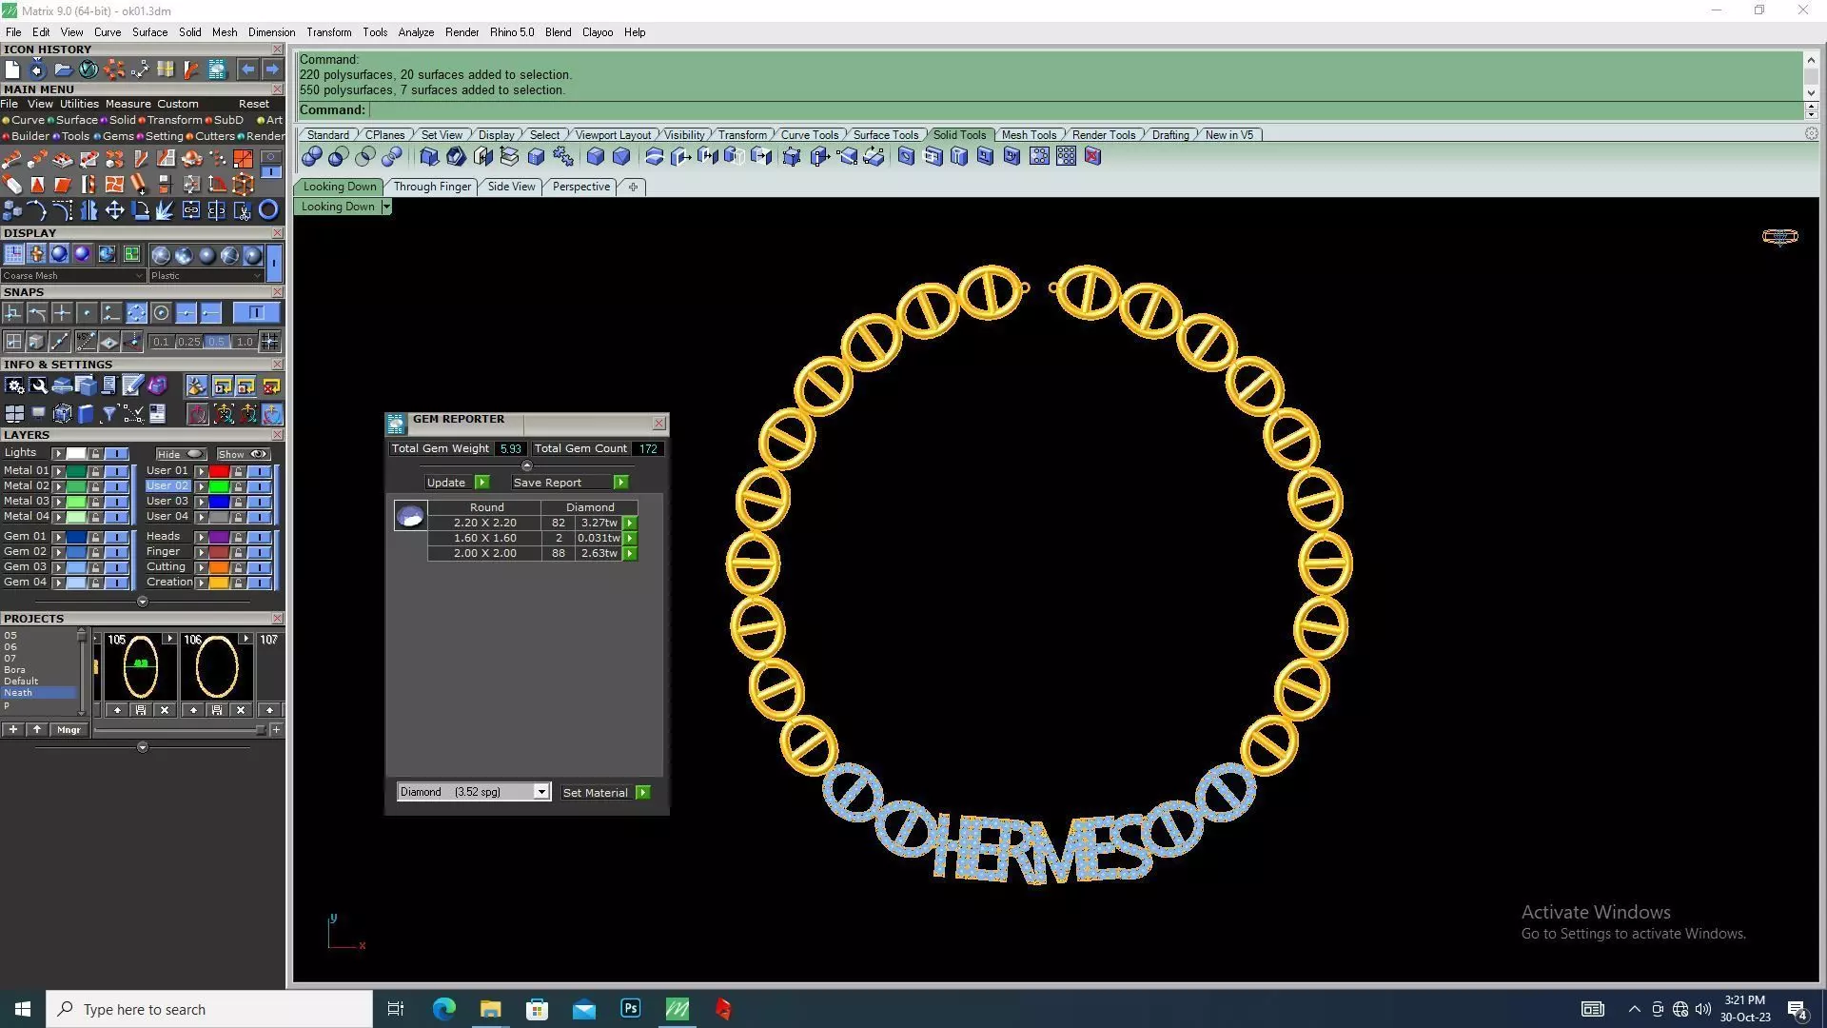Switch to the Through Finger viewport tab
The image size is (1827, 1028).
point(432,187)
